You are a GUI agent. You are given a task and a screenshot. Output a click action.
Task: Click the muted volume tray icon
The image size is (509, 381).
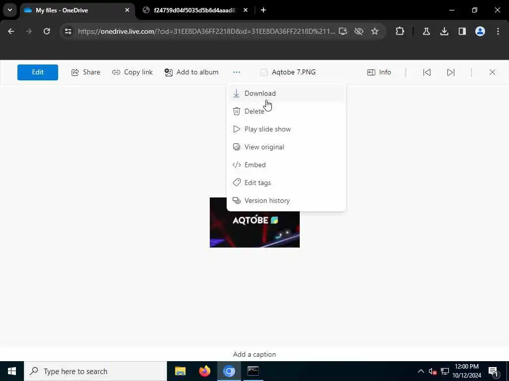[x=432, y=371]
